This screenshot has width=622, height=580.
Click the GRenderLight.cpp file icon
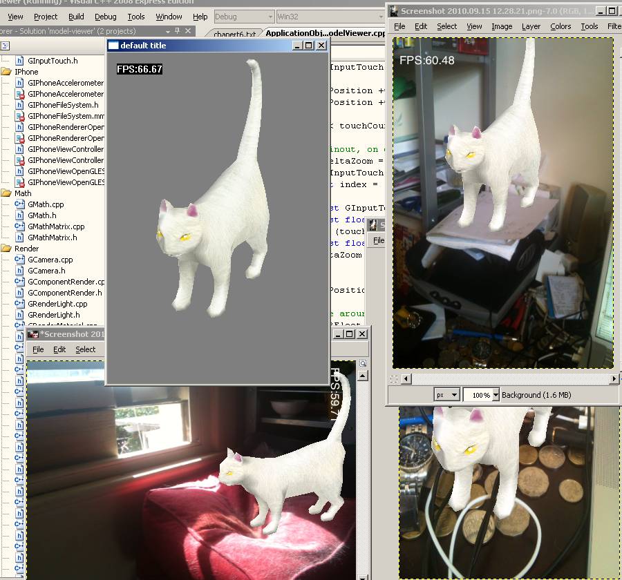pos(19,304)
